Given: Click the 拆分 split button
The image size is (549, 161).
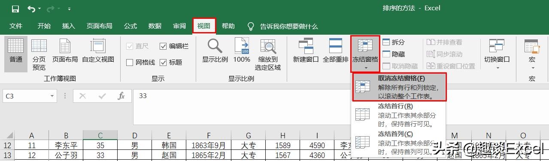Looking at the screenshot, I should [394, 42].
